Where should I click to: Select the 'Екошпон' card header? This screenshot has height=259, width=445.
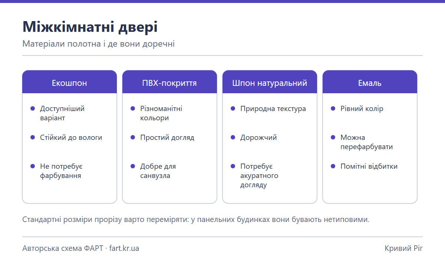tap(70, 82)
